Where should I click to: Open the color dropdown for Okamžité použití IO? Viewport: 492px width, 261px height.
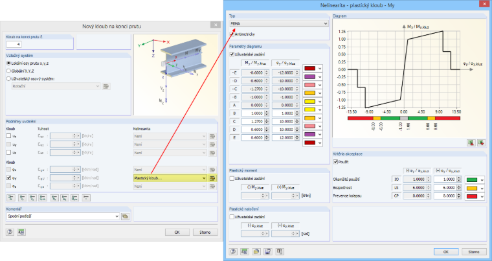click(x=482, y=179)
